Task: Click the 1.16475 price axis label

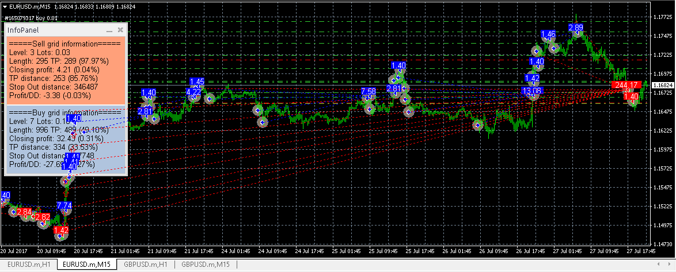Action: point(663,112)
